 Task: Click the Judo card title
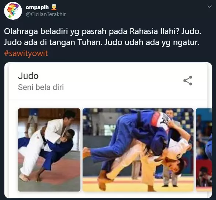pos(28,76)
